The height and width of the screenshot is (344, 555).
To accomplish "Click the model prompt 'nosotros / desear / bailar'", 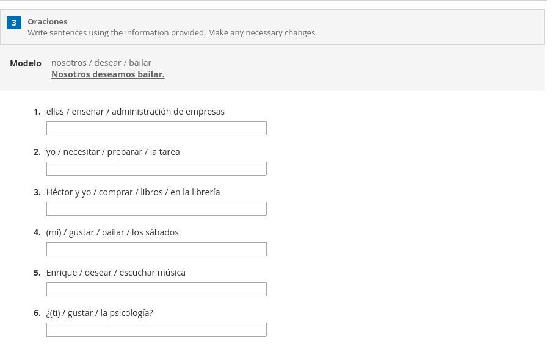I will 101,63.
